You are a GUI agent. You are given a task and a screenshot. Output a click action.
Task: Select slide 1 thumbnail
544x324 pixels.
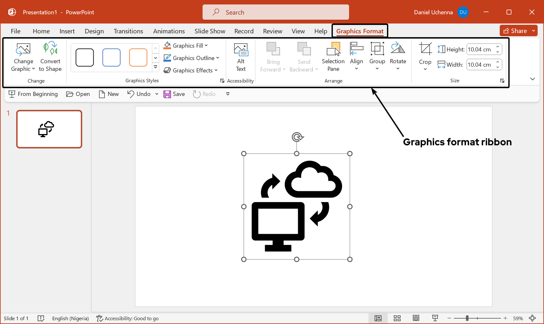coord(49,129)
